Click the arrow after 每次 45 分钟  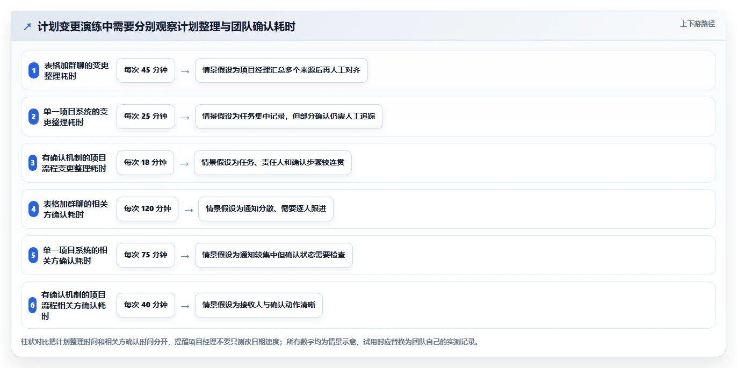185,71
